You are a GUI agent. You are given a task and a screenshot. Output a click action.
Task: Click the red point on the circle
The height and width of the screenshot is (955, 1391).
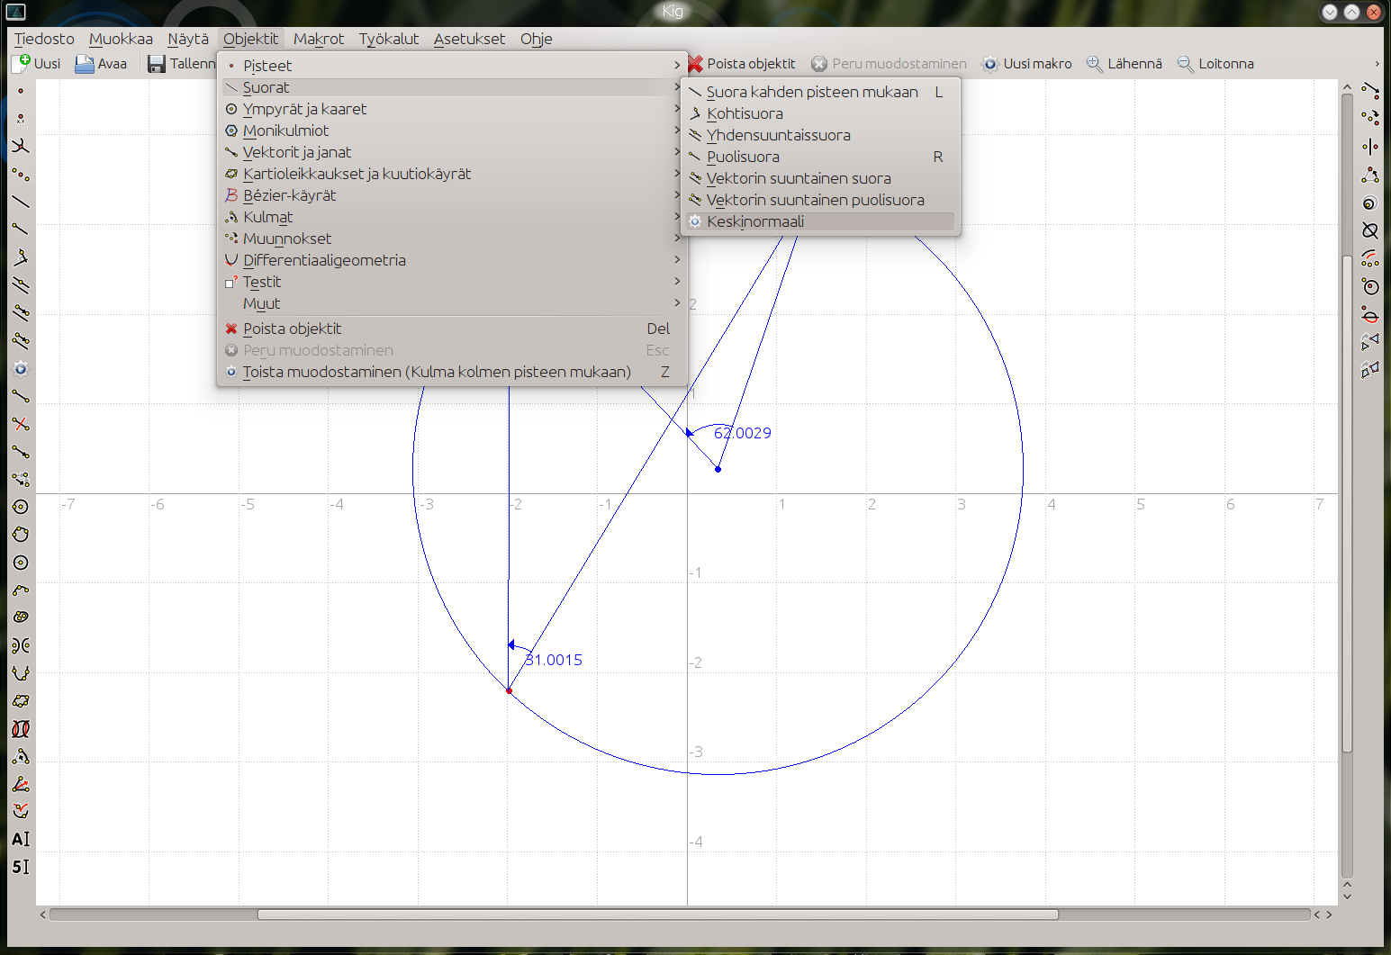509,691
